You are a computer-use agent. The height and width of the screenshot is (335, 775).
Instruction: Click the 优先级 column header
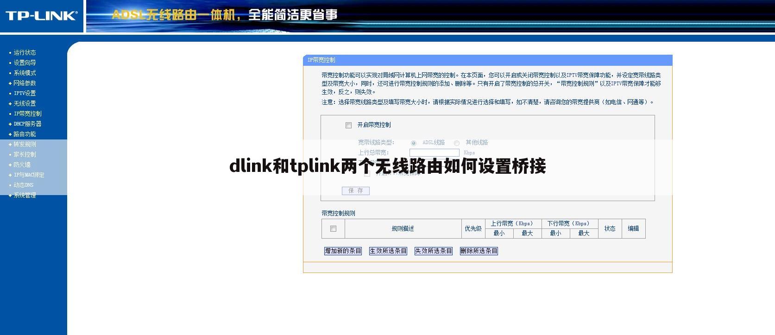pyautogui.click(x=473, y=228)
